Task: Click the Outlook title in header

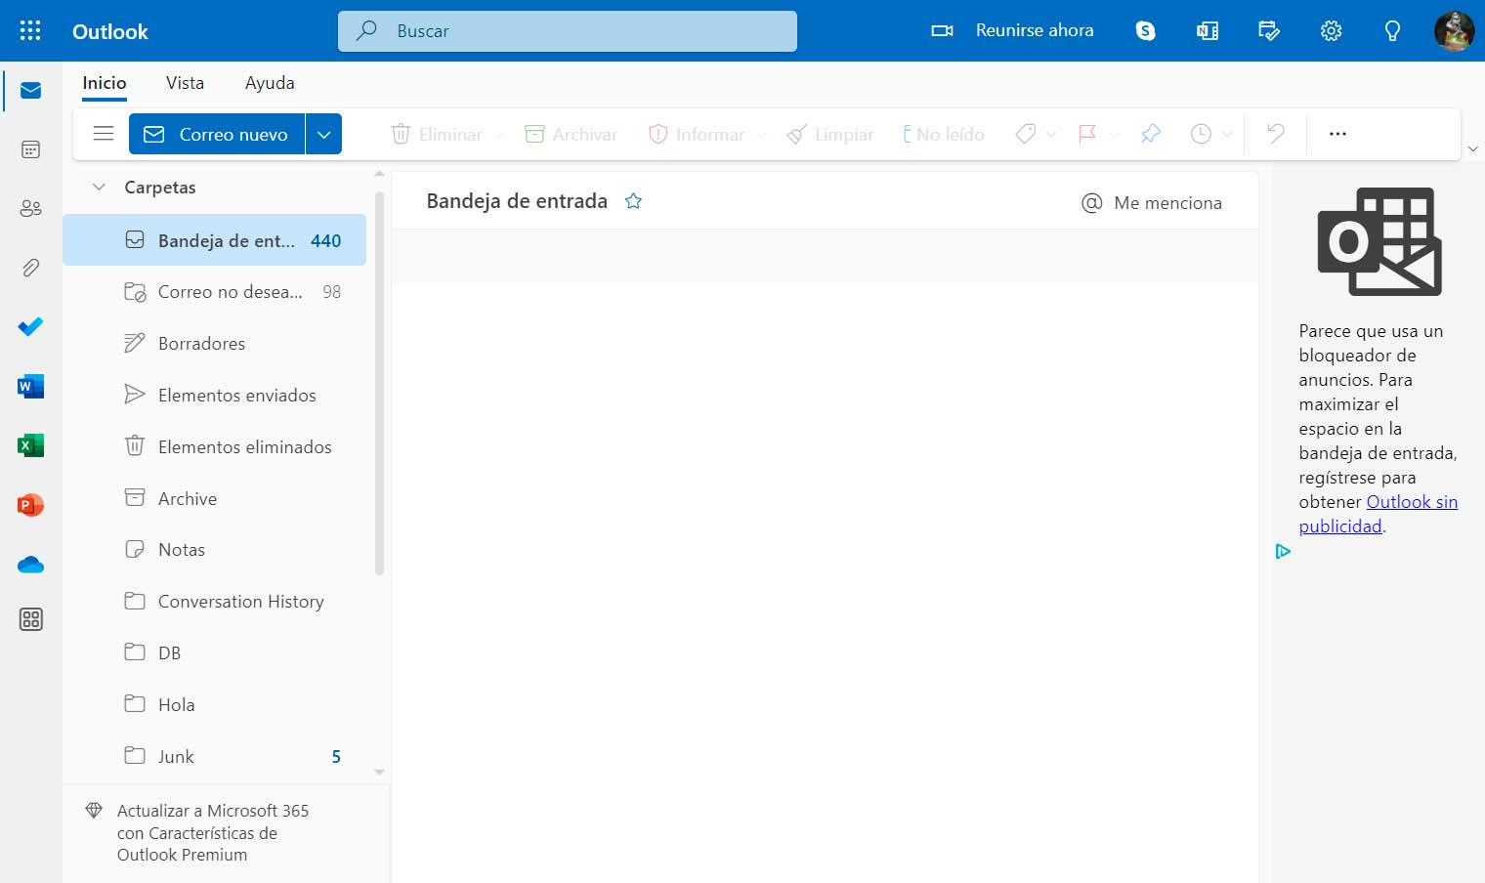Action: [x=110, y=31]
